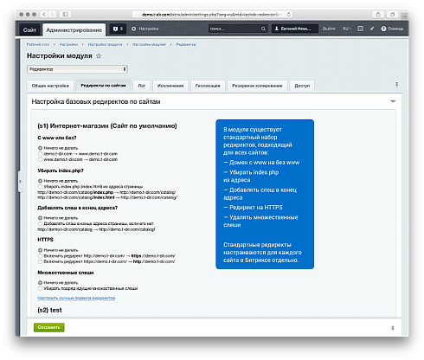
Task: Click the Safari reload page icon
Action: pyautogui.click(x=289, y=14)
